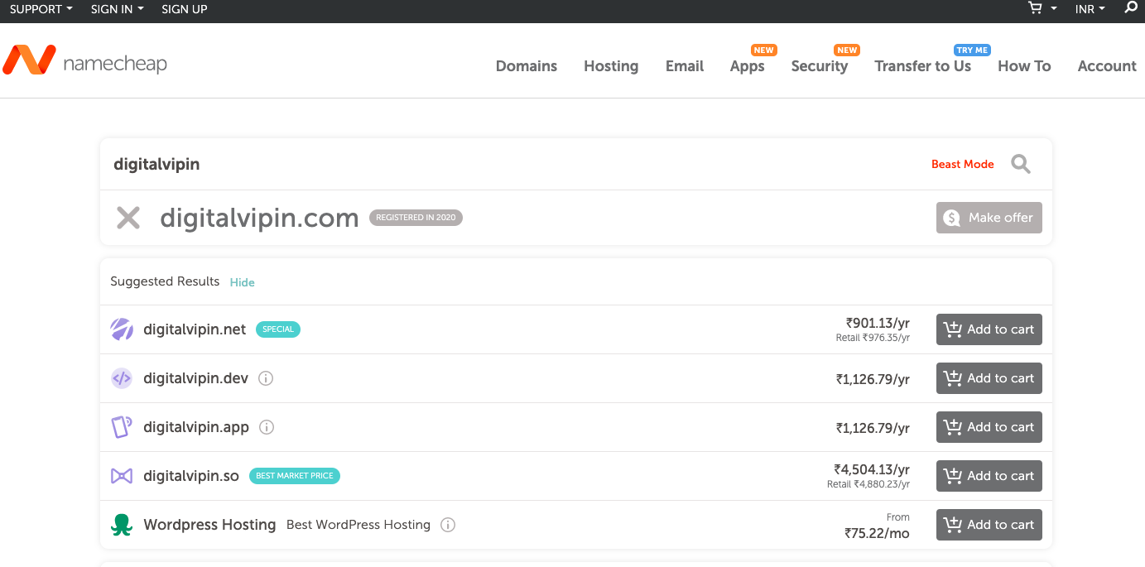
Task: Click the NEW badge above Apps
Action: pyautogui.click(x=763, y=50)
